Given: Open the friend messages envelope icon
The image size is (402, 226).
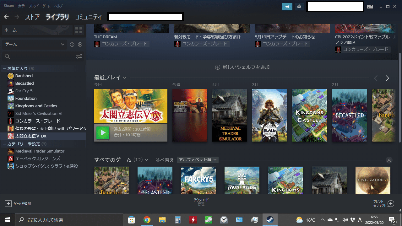Looking at the screenshot, I should coord(299,7).
